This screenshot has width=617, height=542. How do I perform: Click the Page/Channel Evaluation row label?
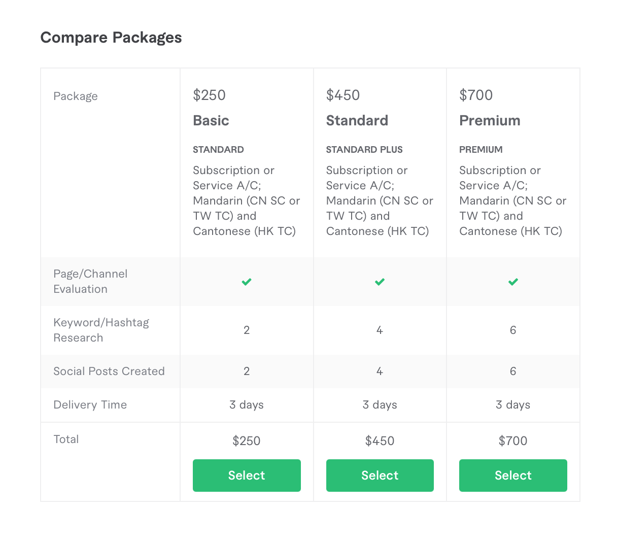click(x=90, y=282)
